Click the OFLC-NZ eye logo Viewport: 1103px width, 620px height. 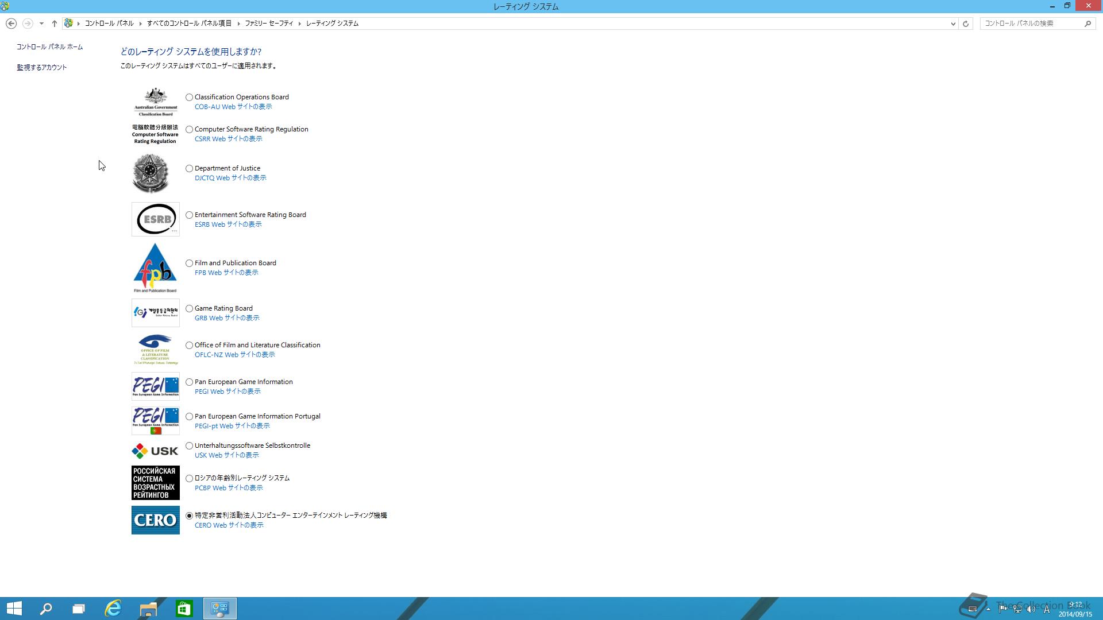point(155,350)
